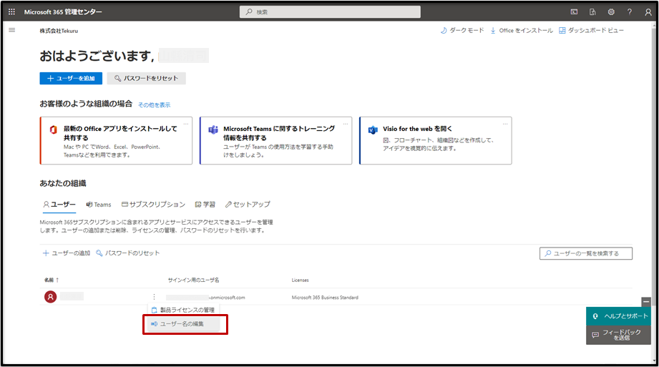Open more options on the Office card
Image resolution: width=659 pixels, height=367 pixels.
[x=186, y=124]
